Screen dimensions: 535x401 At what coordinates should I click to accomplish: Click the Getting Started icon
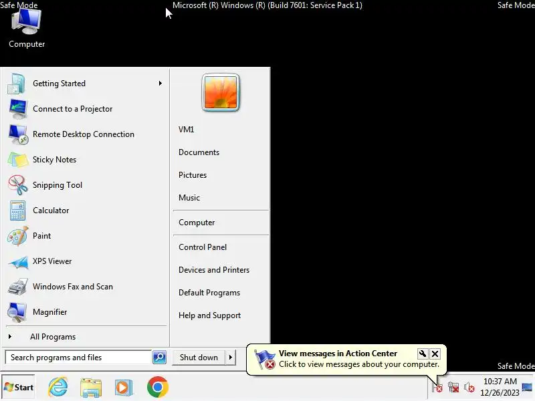(x=16, y=84)
